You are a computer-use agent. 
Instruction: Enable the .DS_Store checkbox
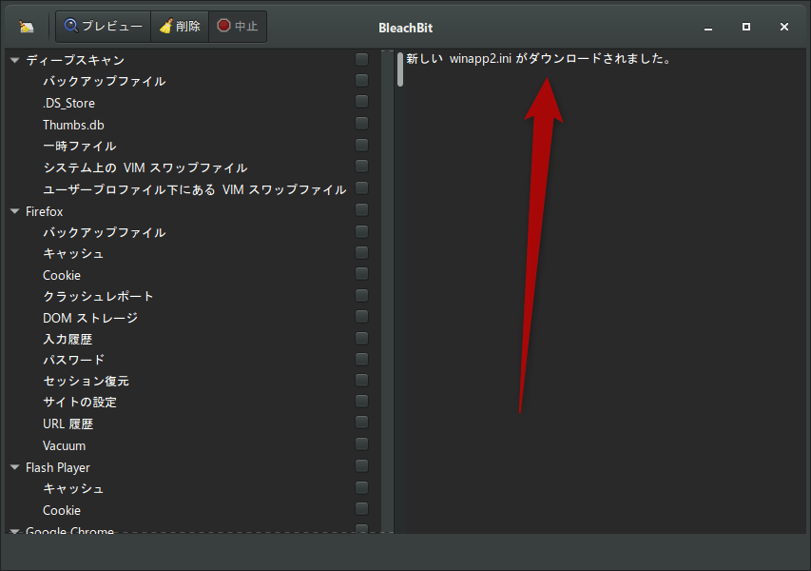[x=362, y=102]
